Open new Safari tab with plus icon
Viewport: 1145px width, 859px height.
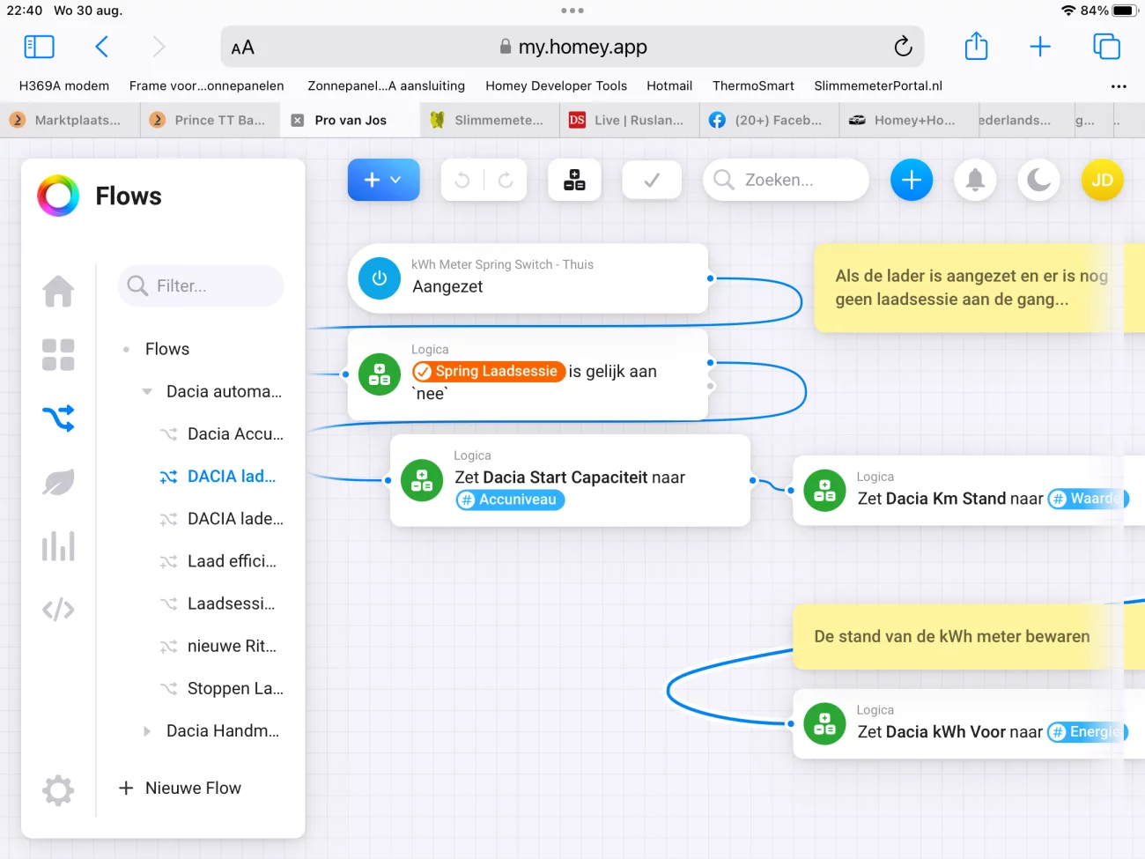coord(1040,47)
